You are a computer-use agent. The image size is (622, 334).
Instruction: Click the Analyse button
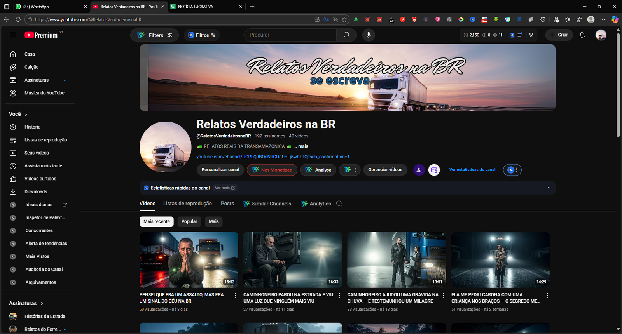pyautogui.click(x=318, y=170)
